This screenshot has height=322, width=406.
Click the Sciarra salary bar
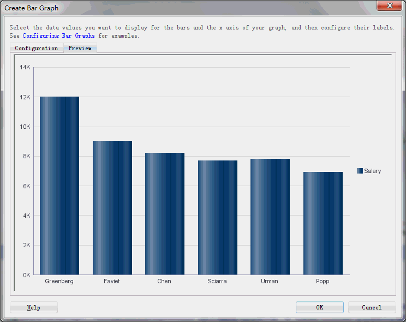(218, 218)
